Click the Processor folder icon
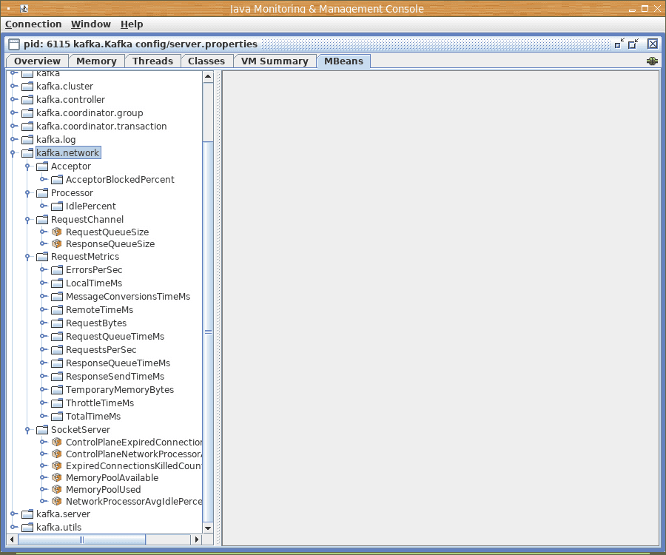The width and height of the screenshot is (666, 555). (42, 193)
